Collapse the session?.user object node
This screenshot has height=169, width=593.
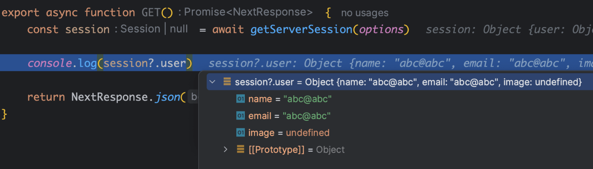click(x=213, y=82)
